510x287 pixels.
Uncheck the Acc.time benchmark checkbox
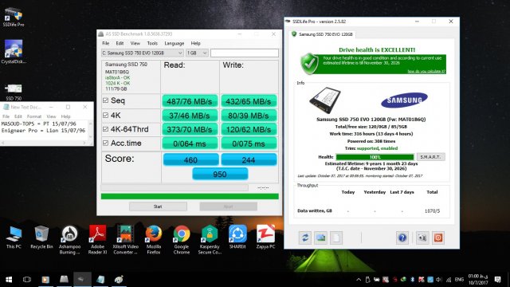coord(105,143)
